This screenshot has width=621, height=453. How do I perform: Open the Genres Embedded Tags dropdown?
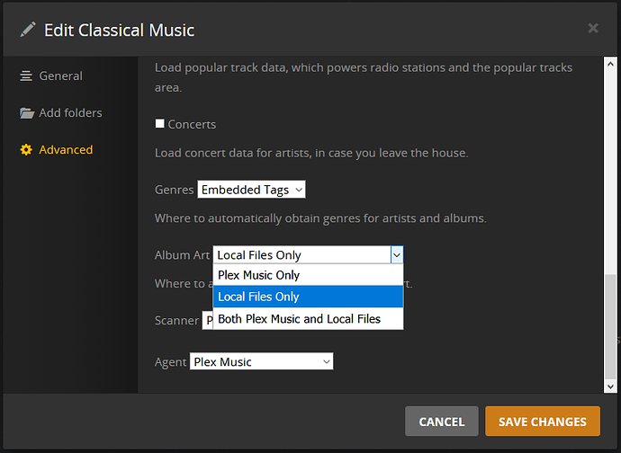pyautogui.click(x=251, y=190)
